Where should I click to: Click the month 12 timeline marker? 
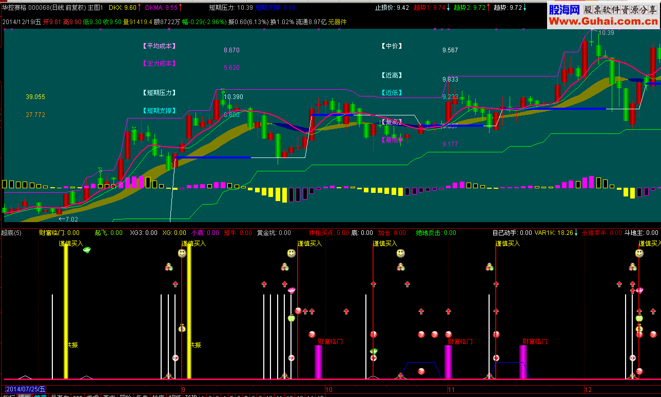[x=588, y=389]
